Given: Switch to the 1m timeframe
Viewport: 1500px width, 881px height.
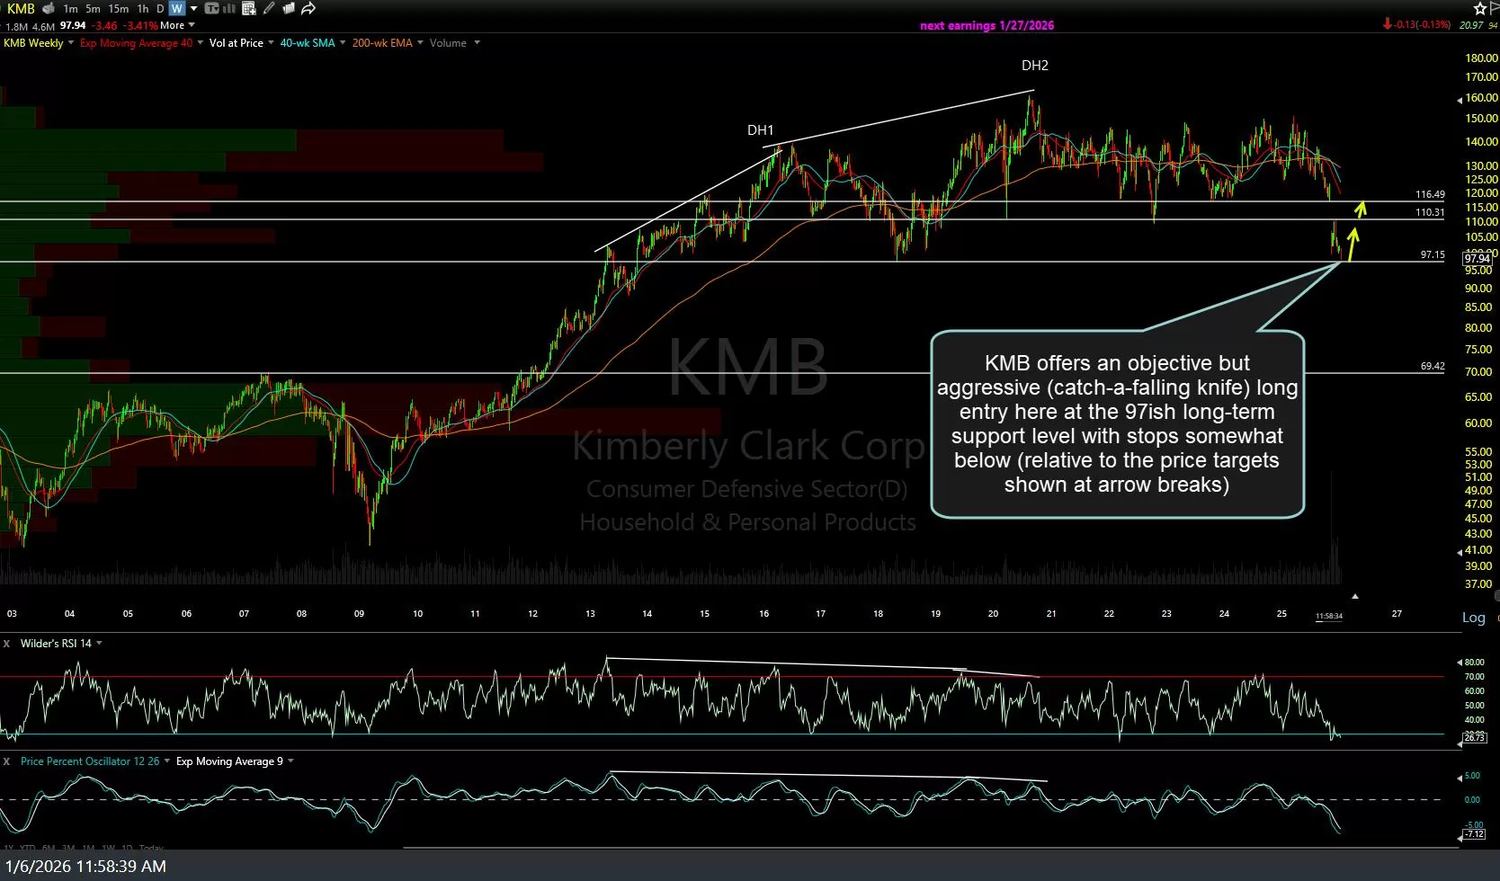Looking at the screenshot, I should click(x=70, y=9).
